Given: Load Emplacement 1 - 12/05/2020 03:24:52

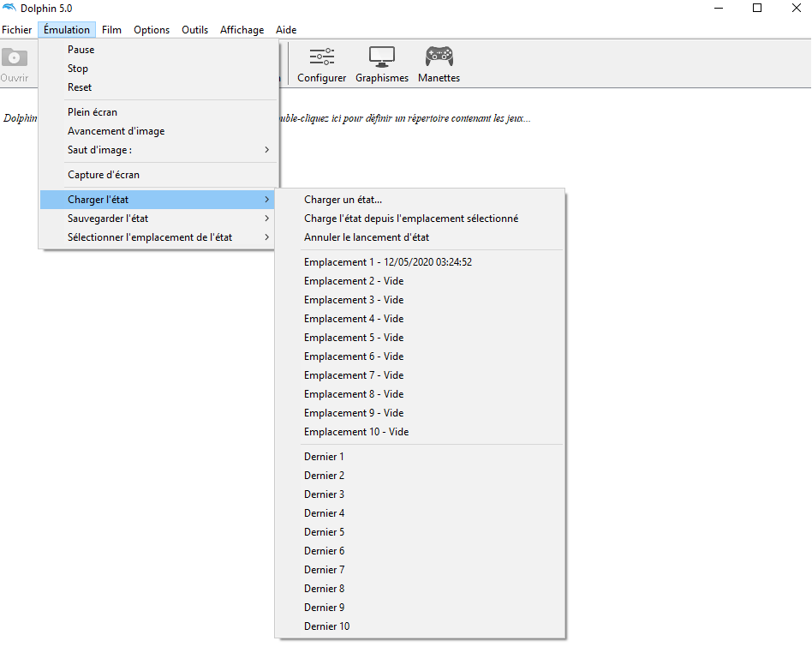Looking at the screenshot, I should (x=420, y=261).
